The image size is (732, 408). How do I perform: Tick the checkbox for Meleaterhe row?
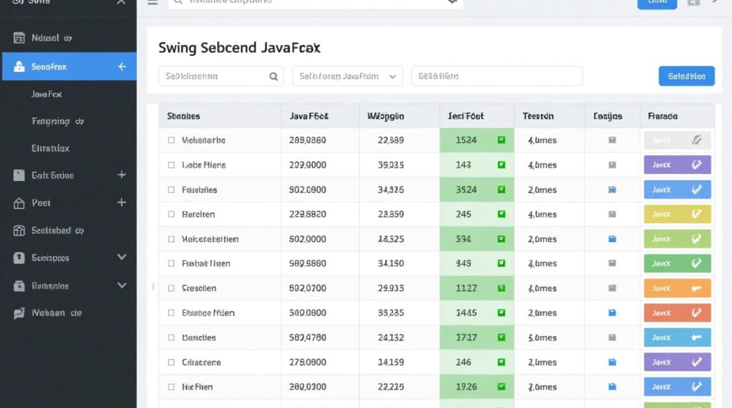pyautogui.click(x=171, y=140)
